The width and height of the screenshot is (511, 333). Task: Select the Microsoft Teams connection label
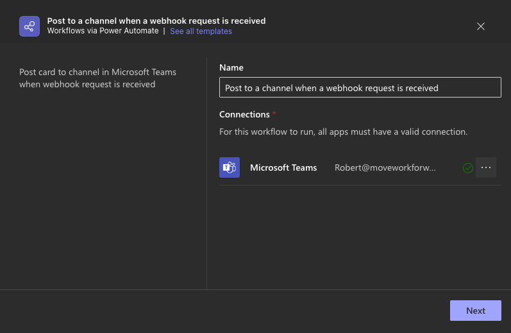[x=283, y=167]
